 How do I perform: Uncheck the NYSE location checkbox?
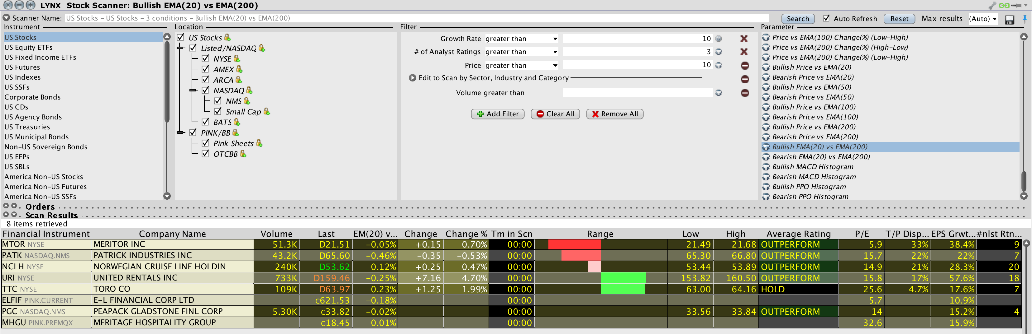206,58
